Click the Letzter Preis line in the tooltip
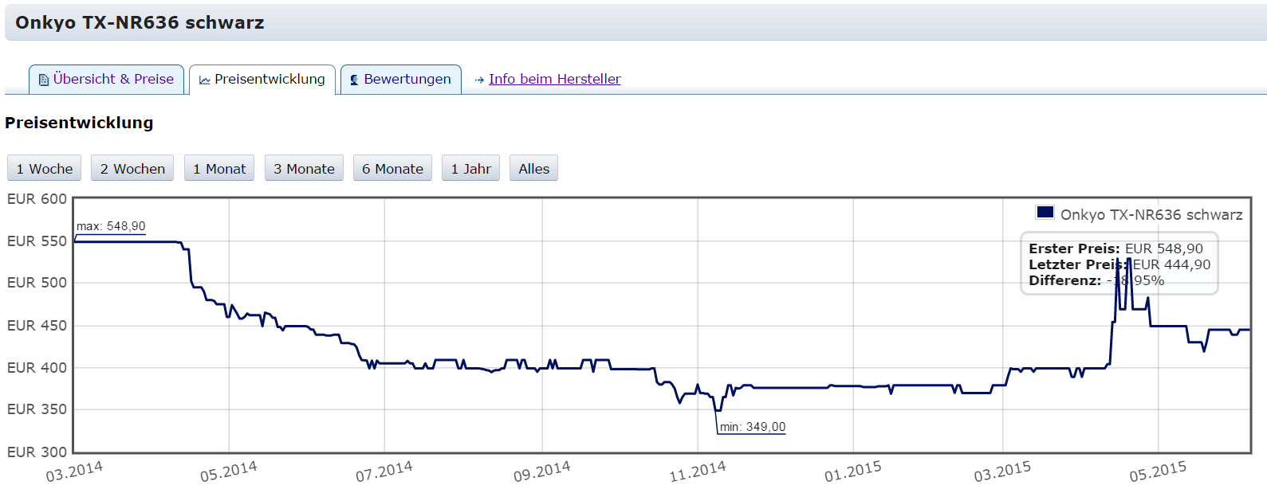 click(x=1119, y=264)
